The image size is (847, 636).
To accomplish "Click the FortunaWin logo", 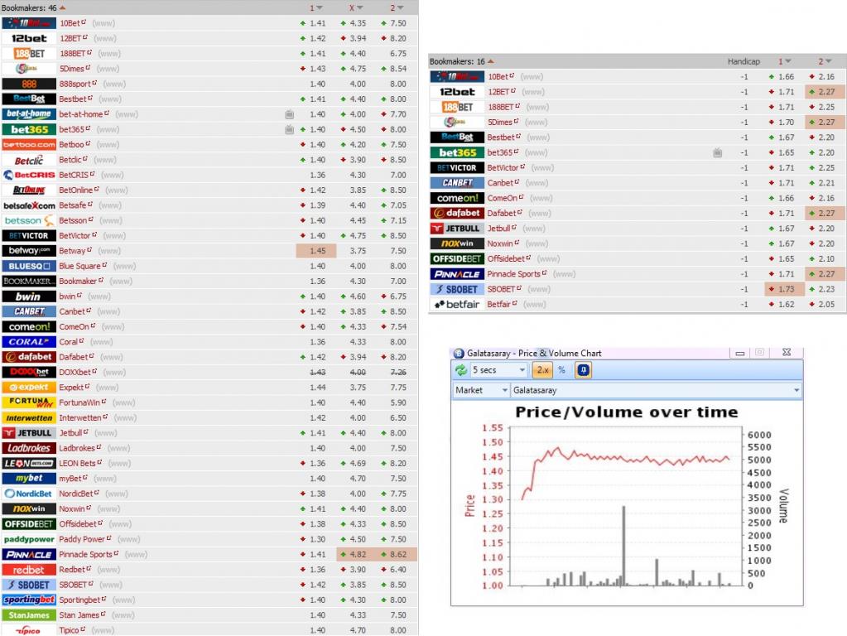I will pyautogui.click(x=29, y=402).
